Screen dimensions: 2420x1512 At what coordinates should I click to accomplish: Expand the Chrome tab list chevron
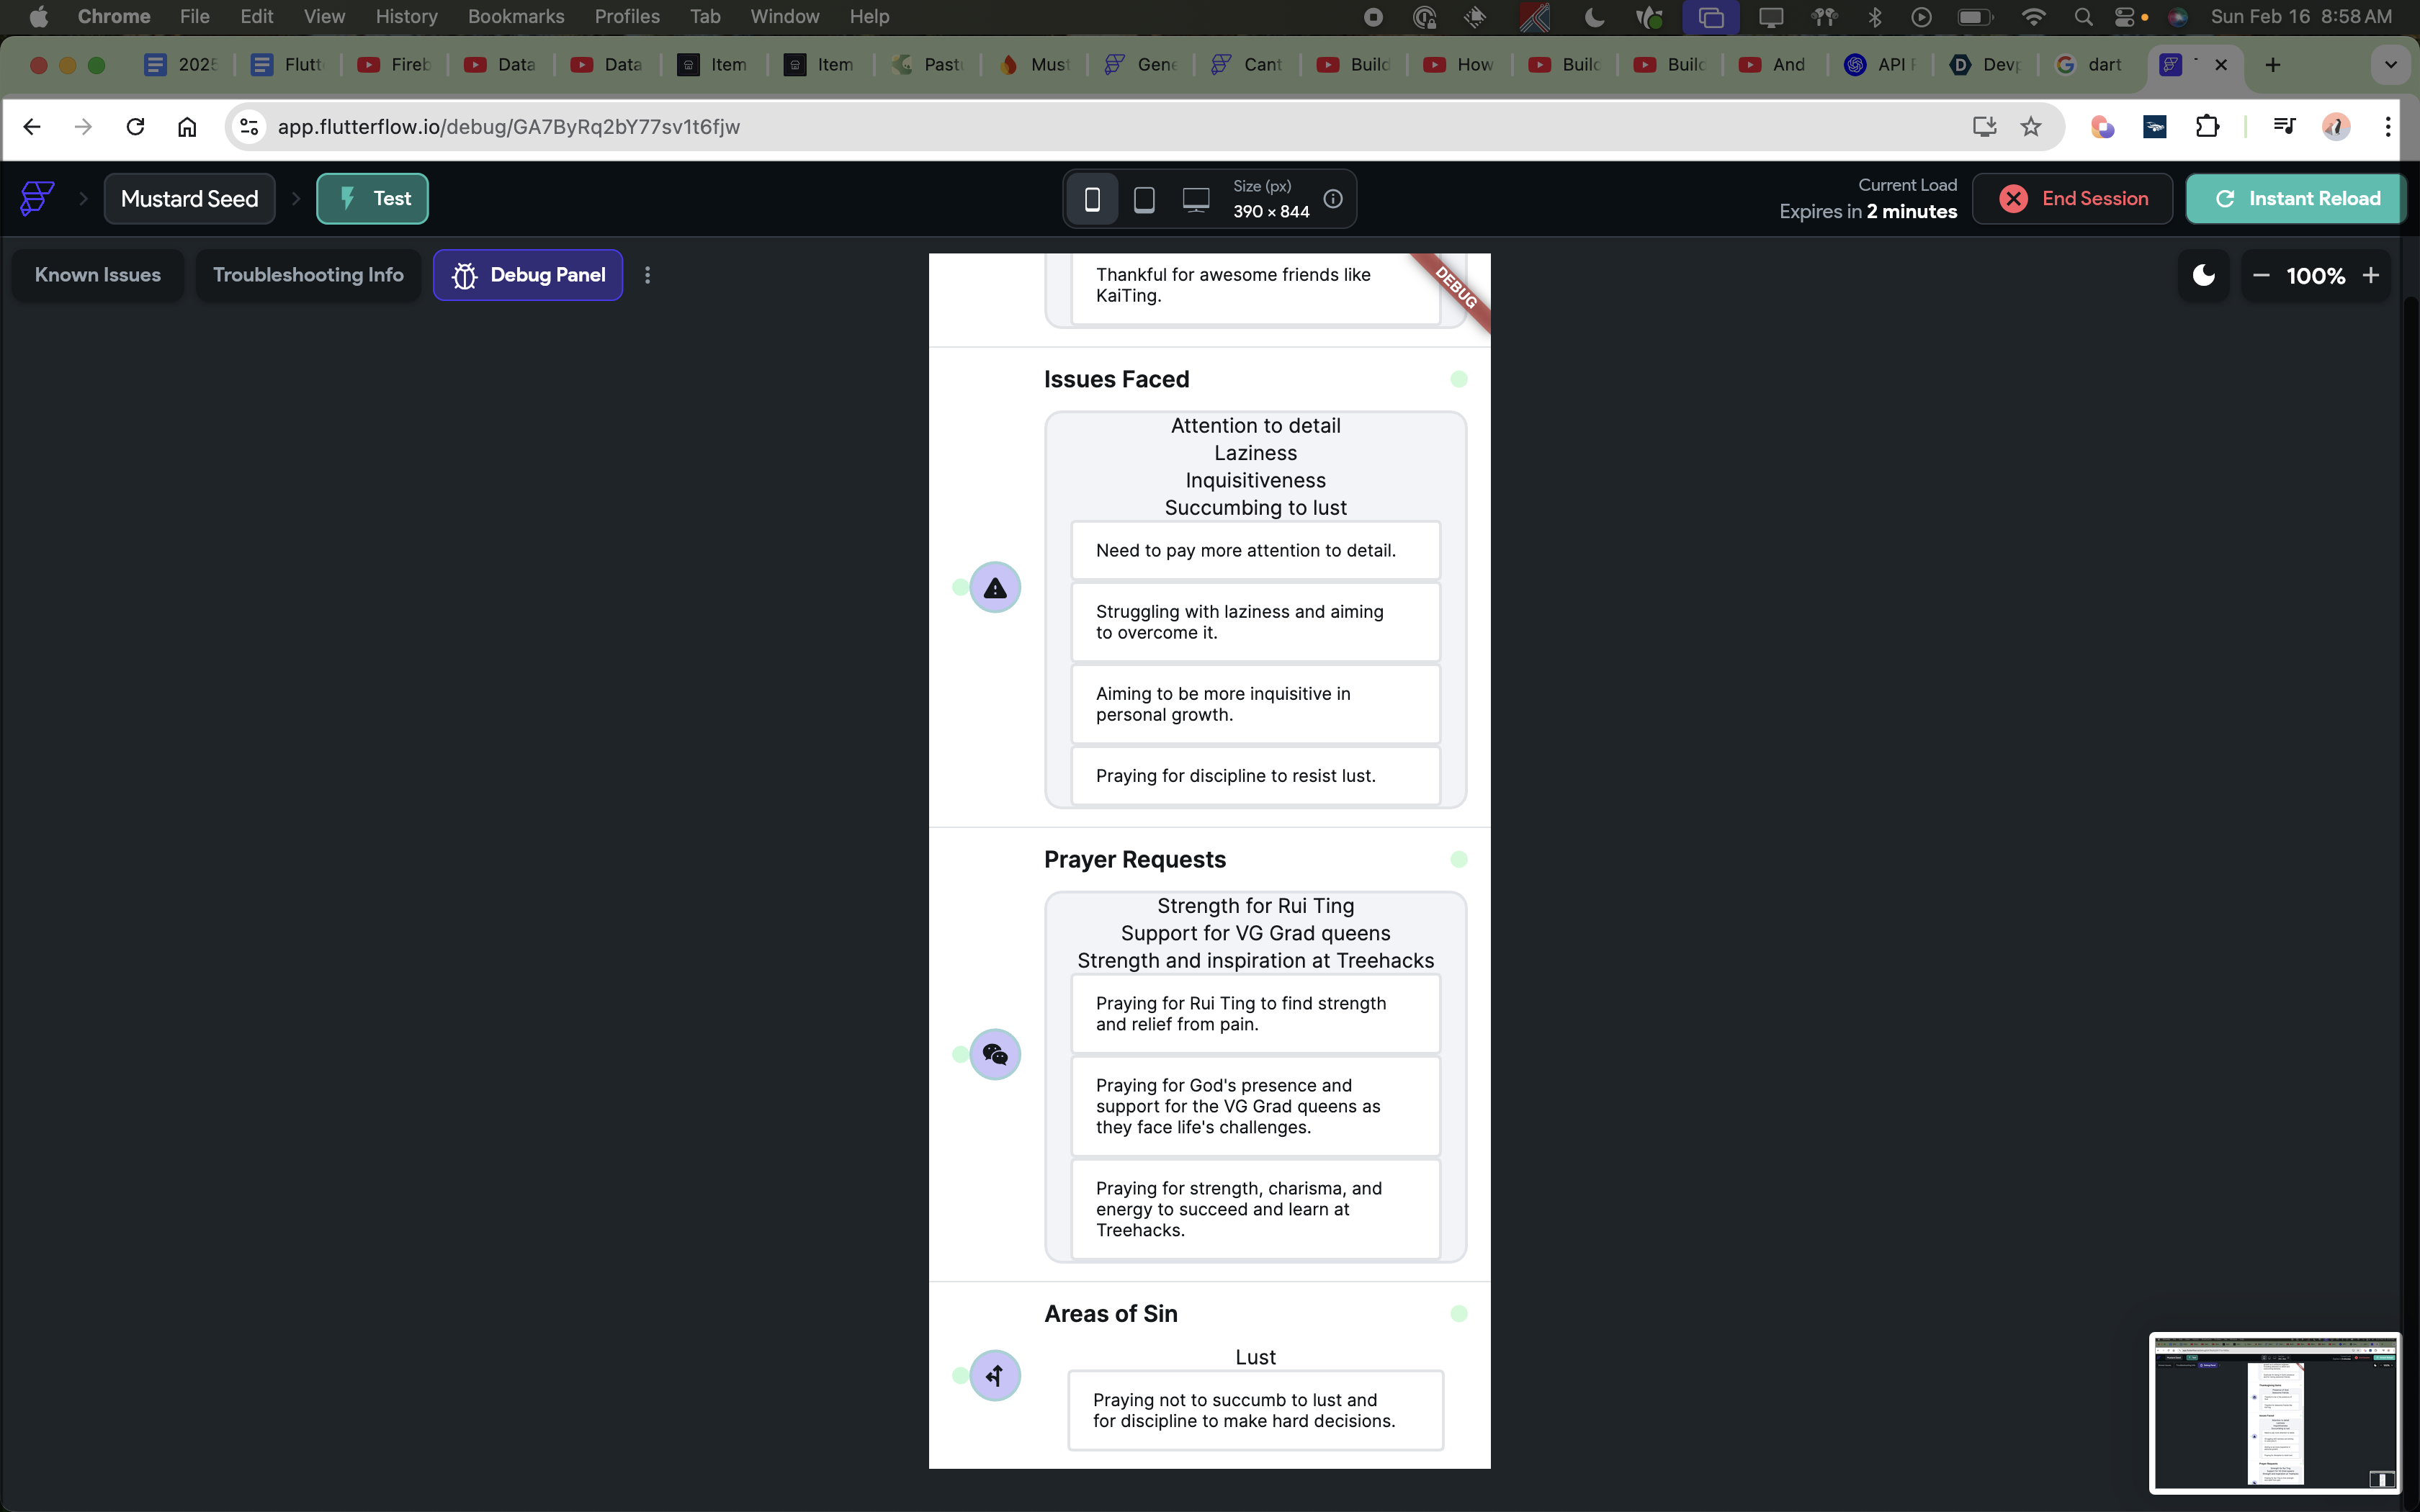2390,65
